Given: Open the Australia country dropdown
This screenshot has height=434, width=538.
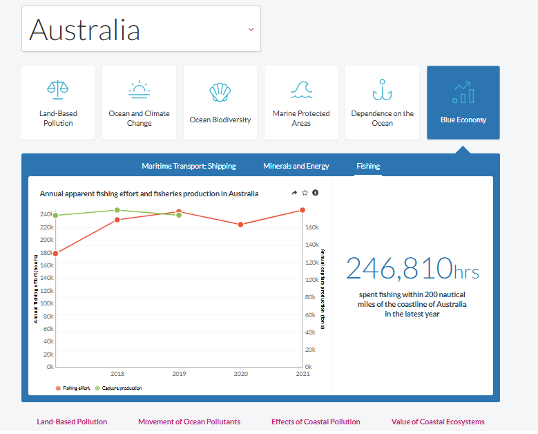Looking at the screenshot, I should point(141,29).
